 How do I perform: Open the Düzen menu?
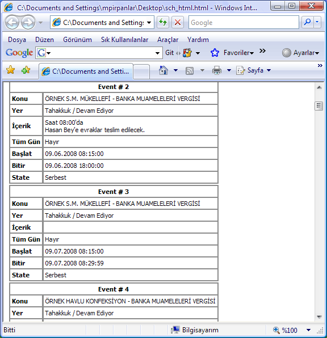(x=44, y=40)
